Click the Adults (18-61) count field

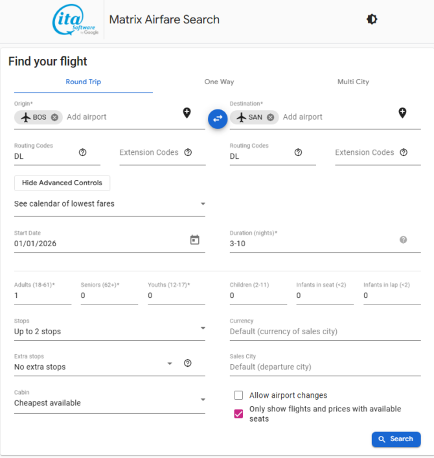(42, 295)
